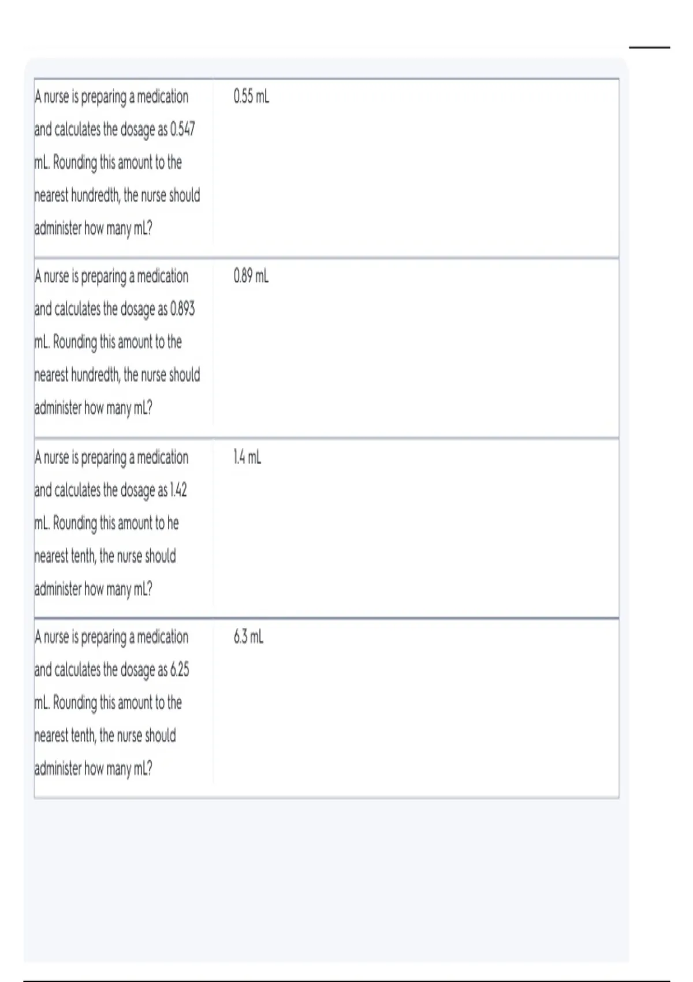Screen dimensions: 693x982
Task: Click the short horizontal line at page top-right
Action: (x=649, y=47)
